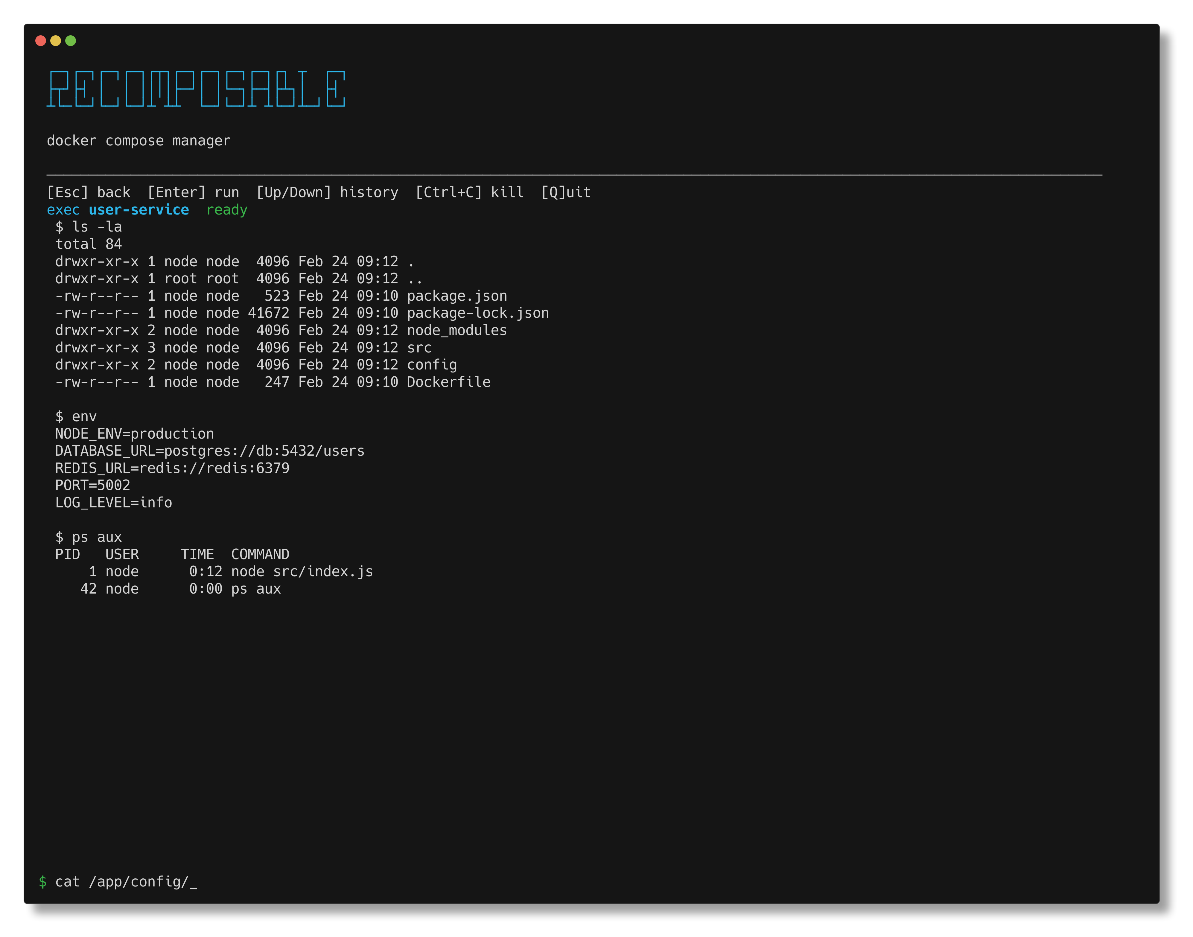Click the green maximize window button
Screen dimensions: 1193x937
point(71,41)
